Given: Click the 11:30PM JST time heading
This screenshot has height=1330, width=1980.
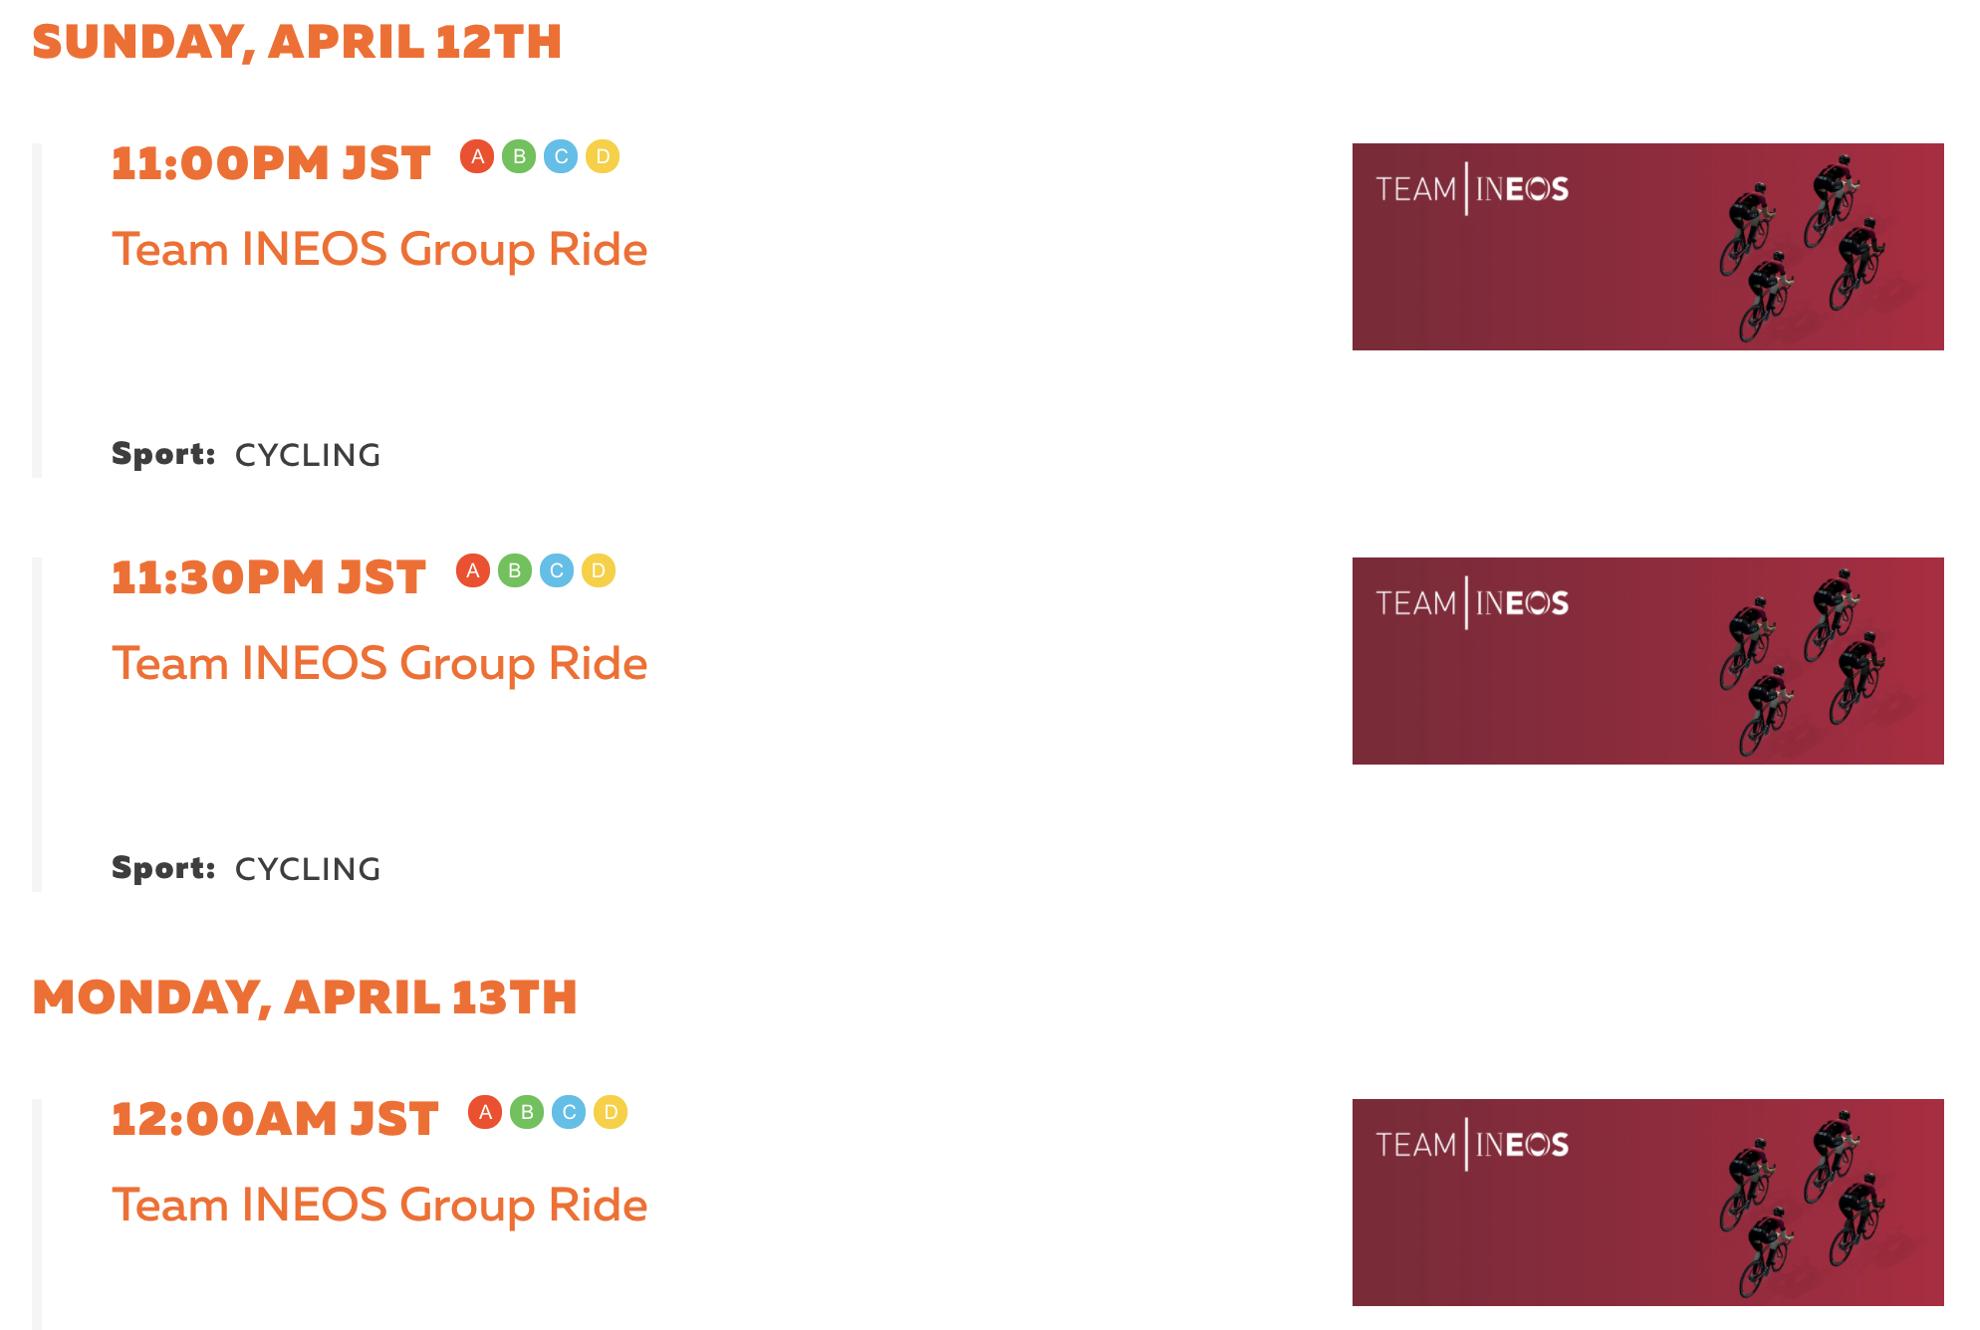Looking at the screenshot, I should tap(269, 578).
